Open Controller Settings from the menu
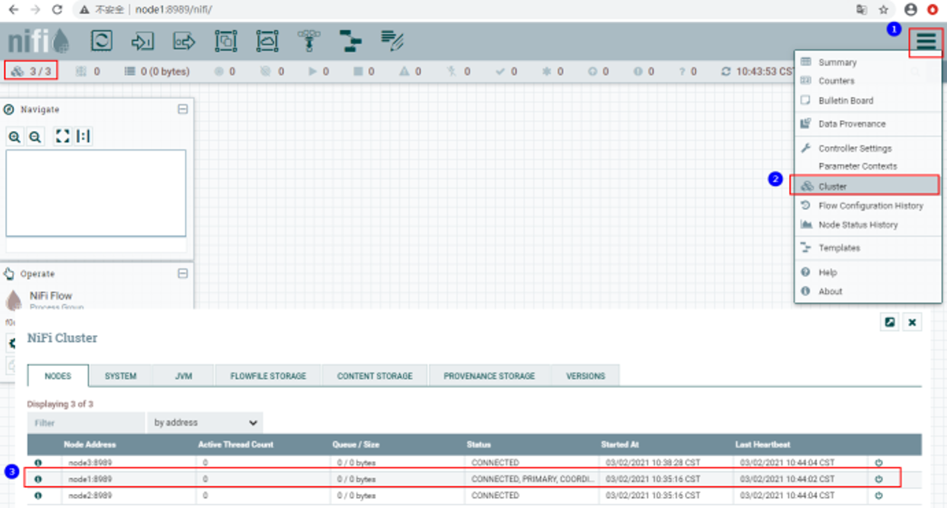The image size is (947, 508). click(868, 148)
